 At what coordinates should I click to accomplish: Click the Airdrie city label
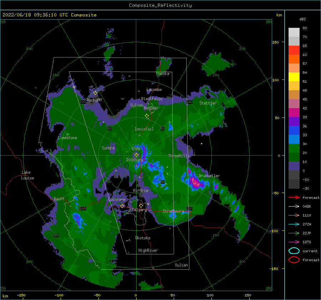click(x=141, y=190)
